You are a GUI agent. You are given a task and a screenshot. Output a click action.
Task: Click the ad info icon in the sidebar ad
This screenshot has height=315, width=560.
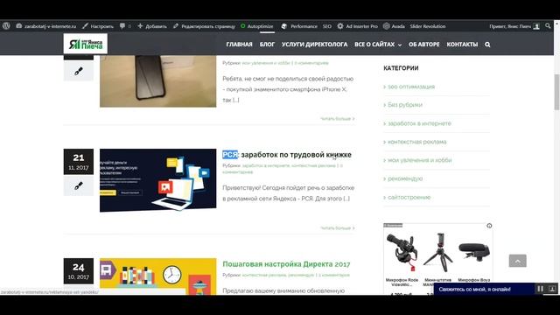pos(489,226)
